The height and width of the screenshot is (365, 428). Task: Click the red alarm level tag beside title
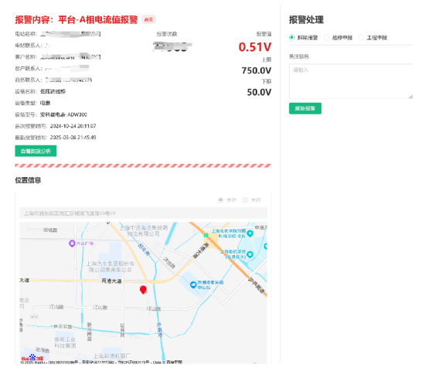149,19
